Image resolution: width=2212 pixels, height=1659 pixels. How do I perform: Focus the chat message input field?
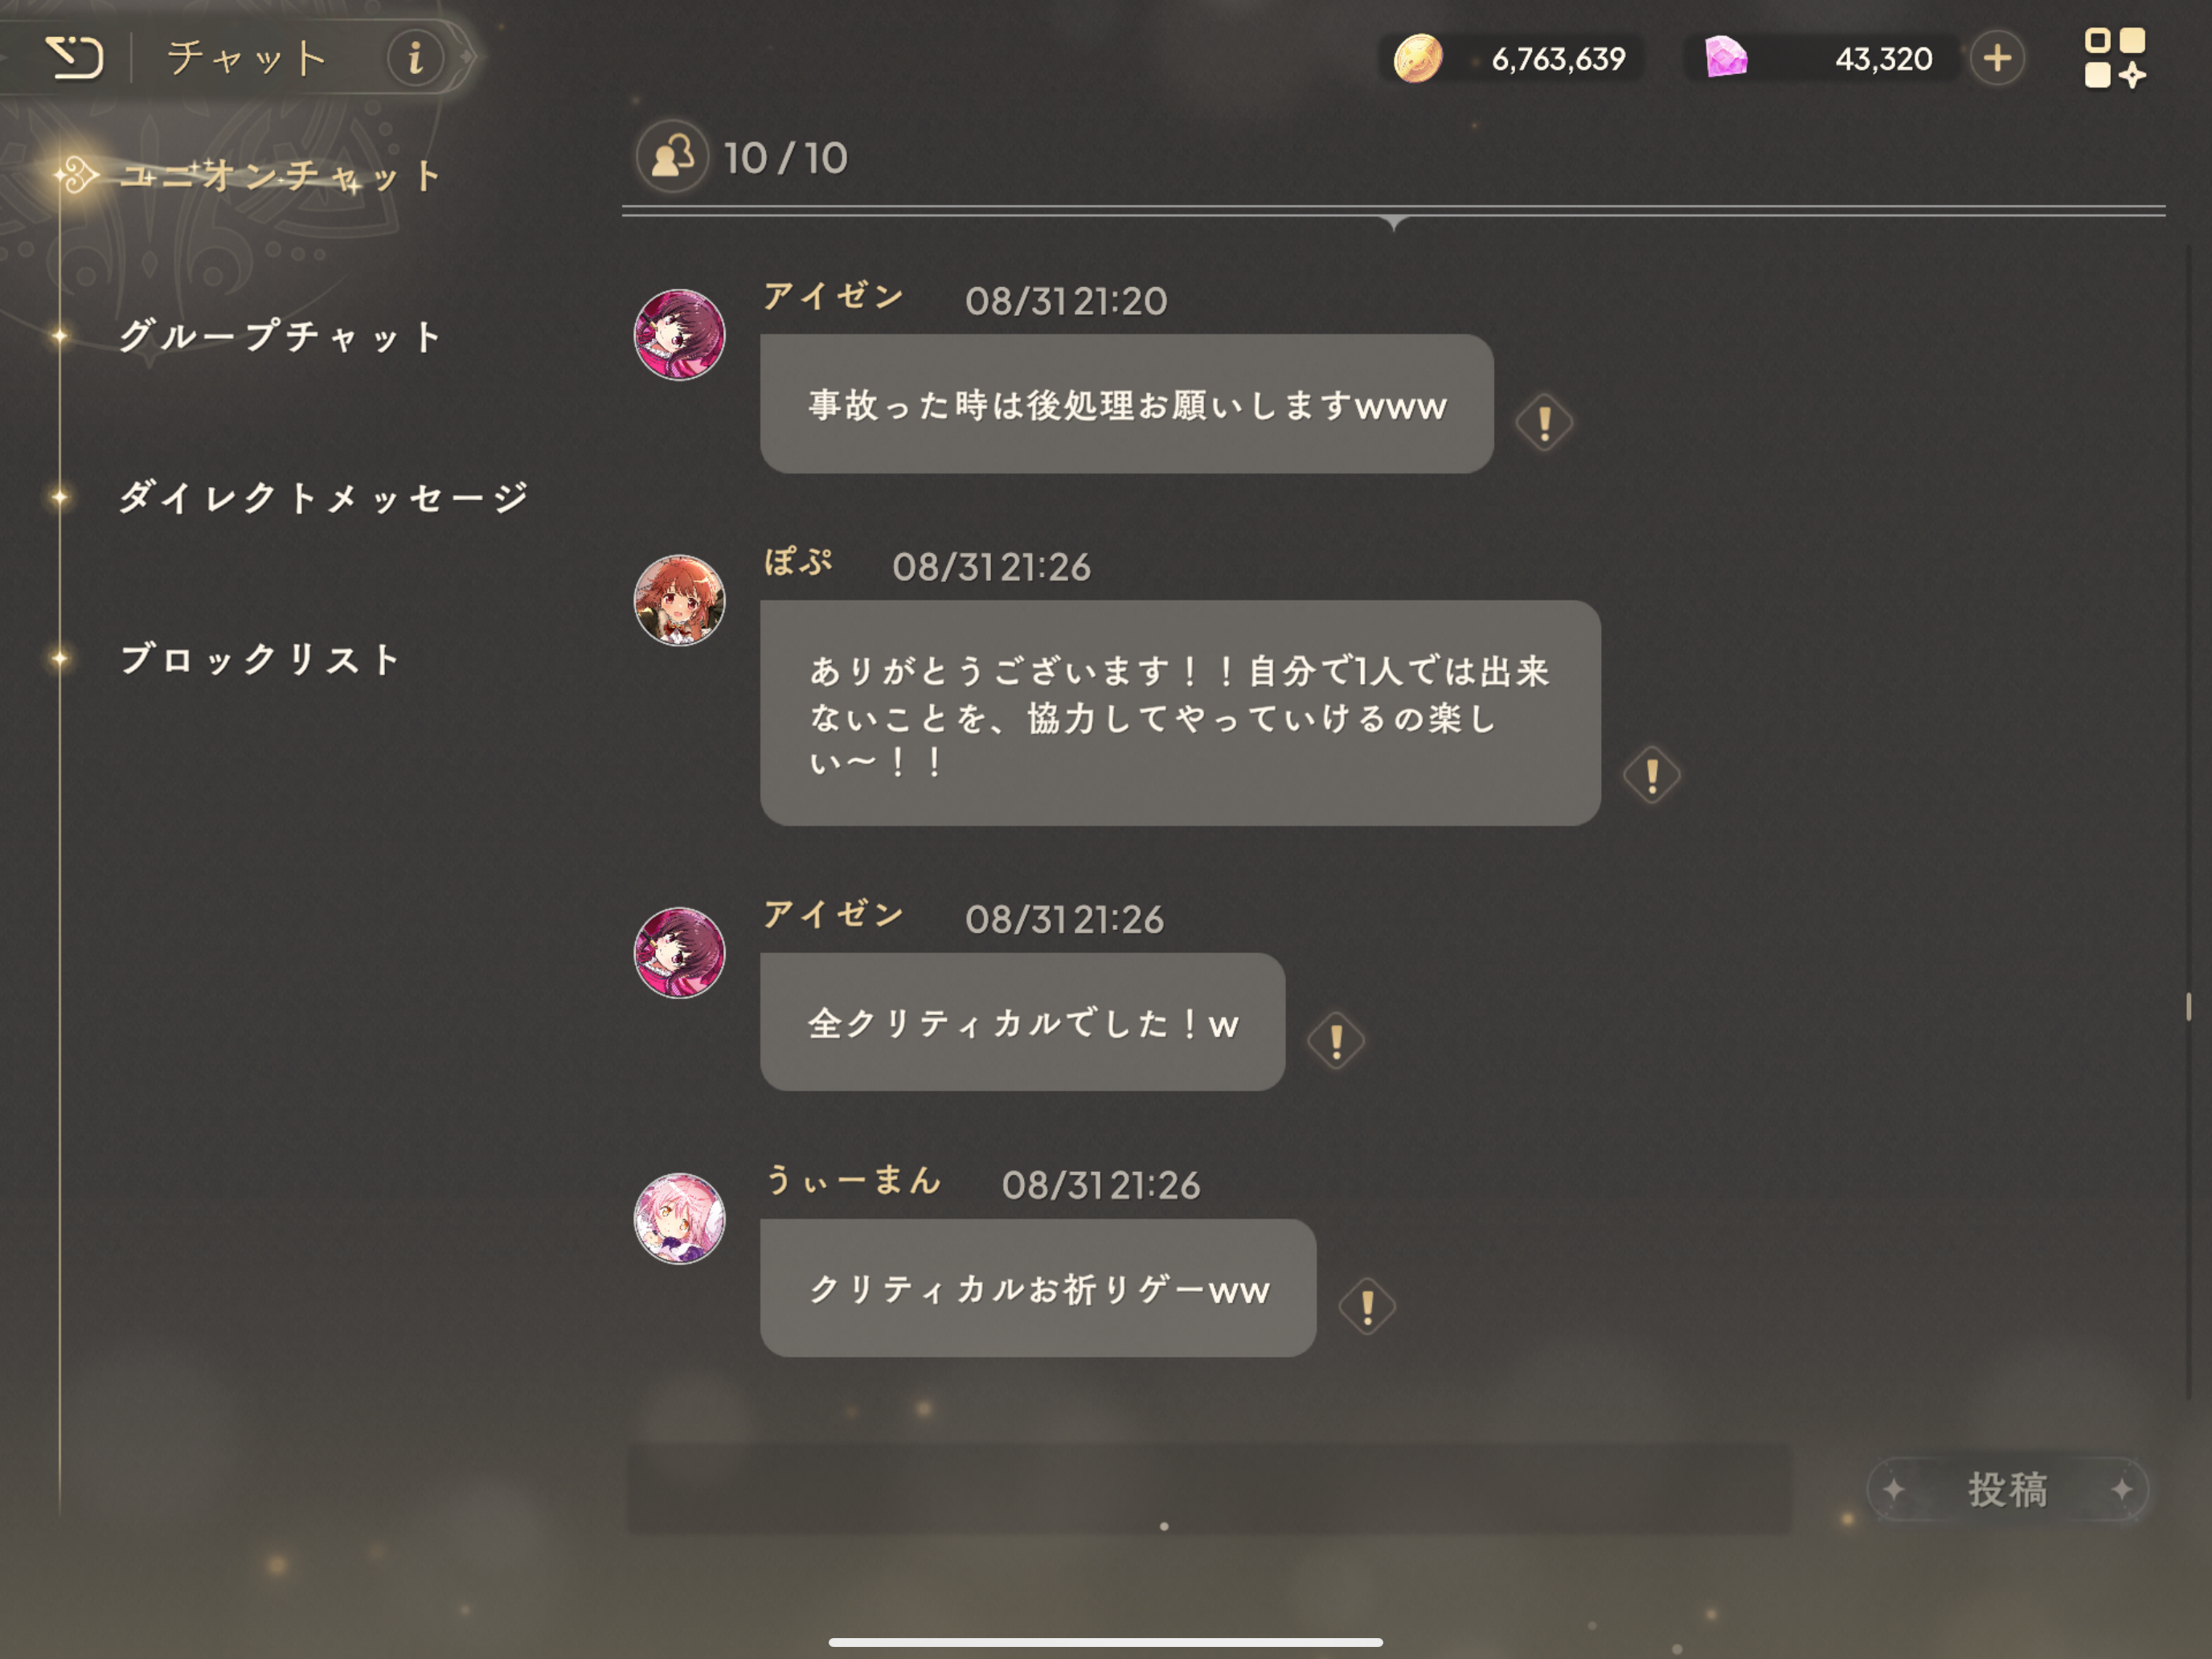(1209, 1489)
